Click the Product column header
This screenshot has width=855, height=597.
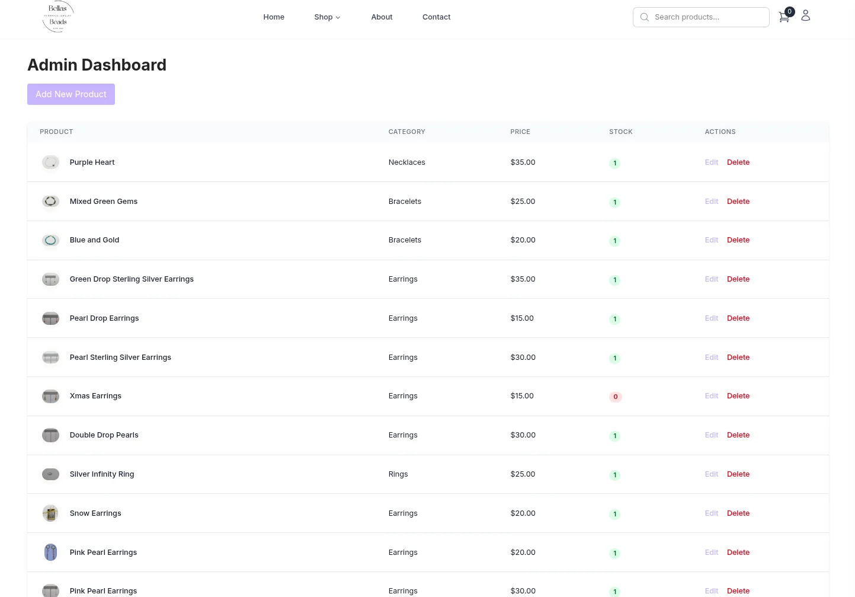tap(56, 132)
